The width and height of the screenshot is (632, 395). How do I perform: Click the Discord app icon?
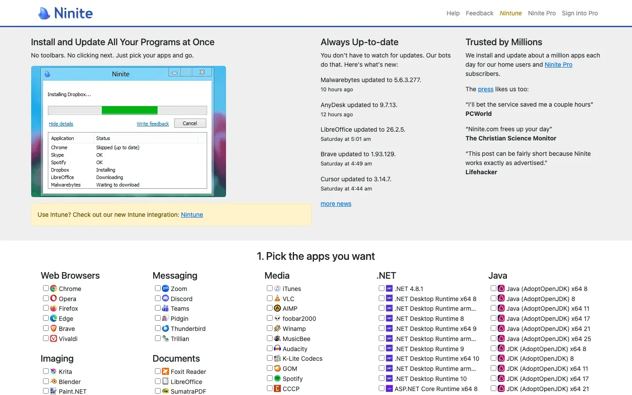tap(165, 298)
